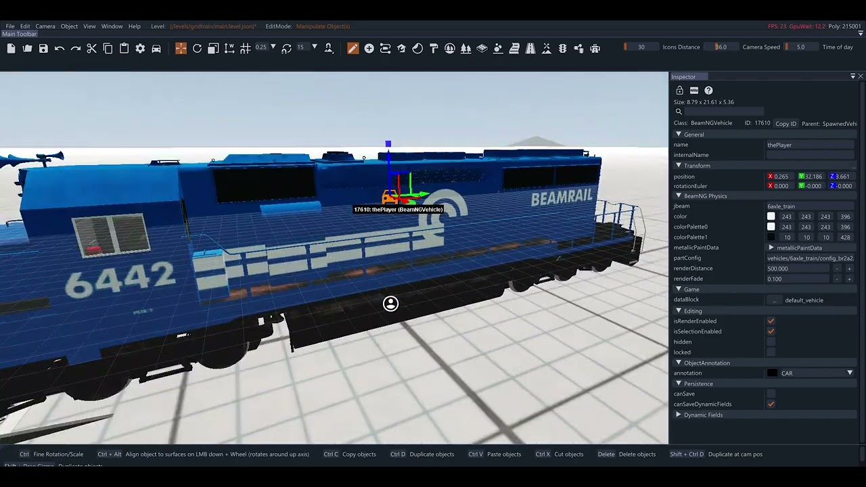Redo action arrow icon
Viewport: 866px width, 487px height.
tap(76, 48)
